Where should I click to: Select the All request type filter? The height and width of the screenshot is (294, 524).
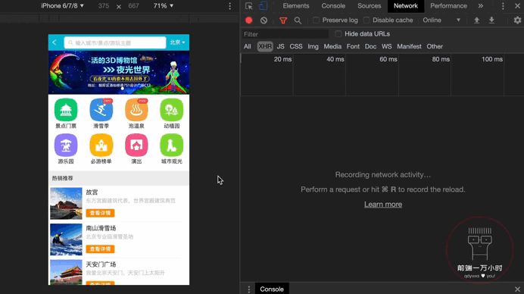pyautogui.click(x=248, y=46)
